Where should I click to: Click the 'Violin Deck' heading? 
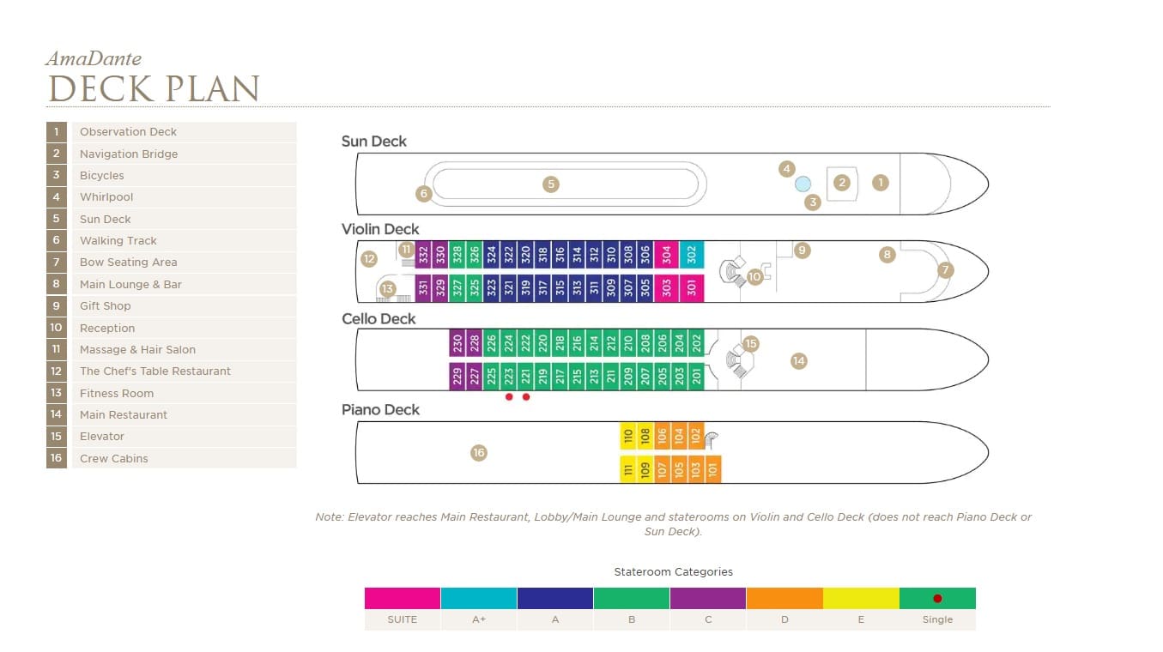[x=380, y=229]
